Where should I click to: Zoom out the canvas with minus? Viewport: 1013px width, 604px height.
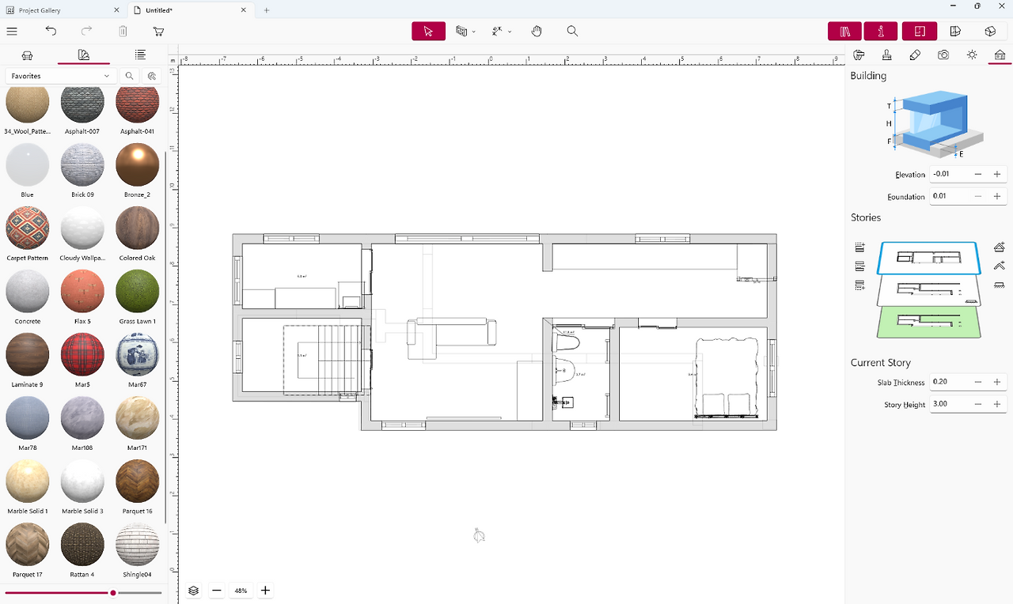(216, 591)
